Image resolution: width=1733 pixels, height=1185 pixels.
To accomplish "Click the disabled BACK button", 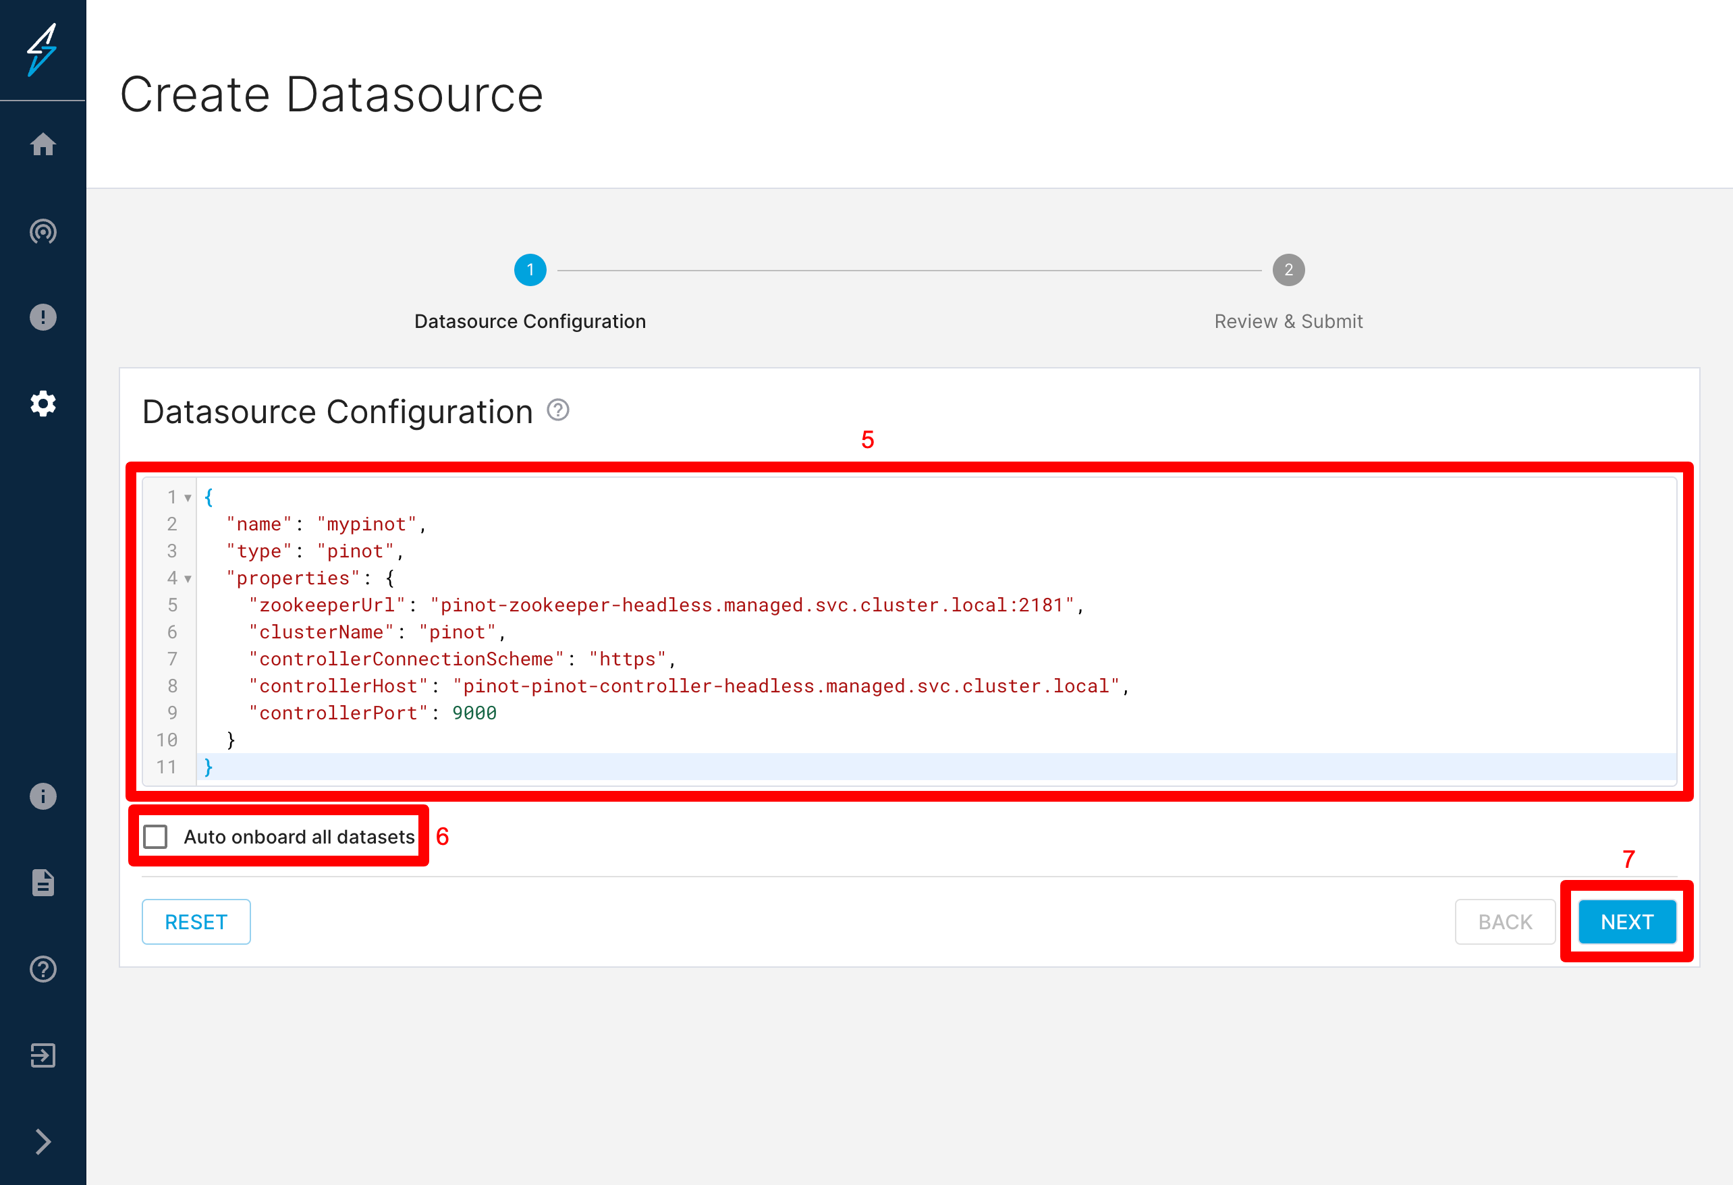I will point(1505,922).
